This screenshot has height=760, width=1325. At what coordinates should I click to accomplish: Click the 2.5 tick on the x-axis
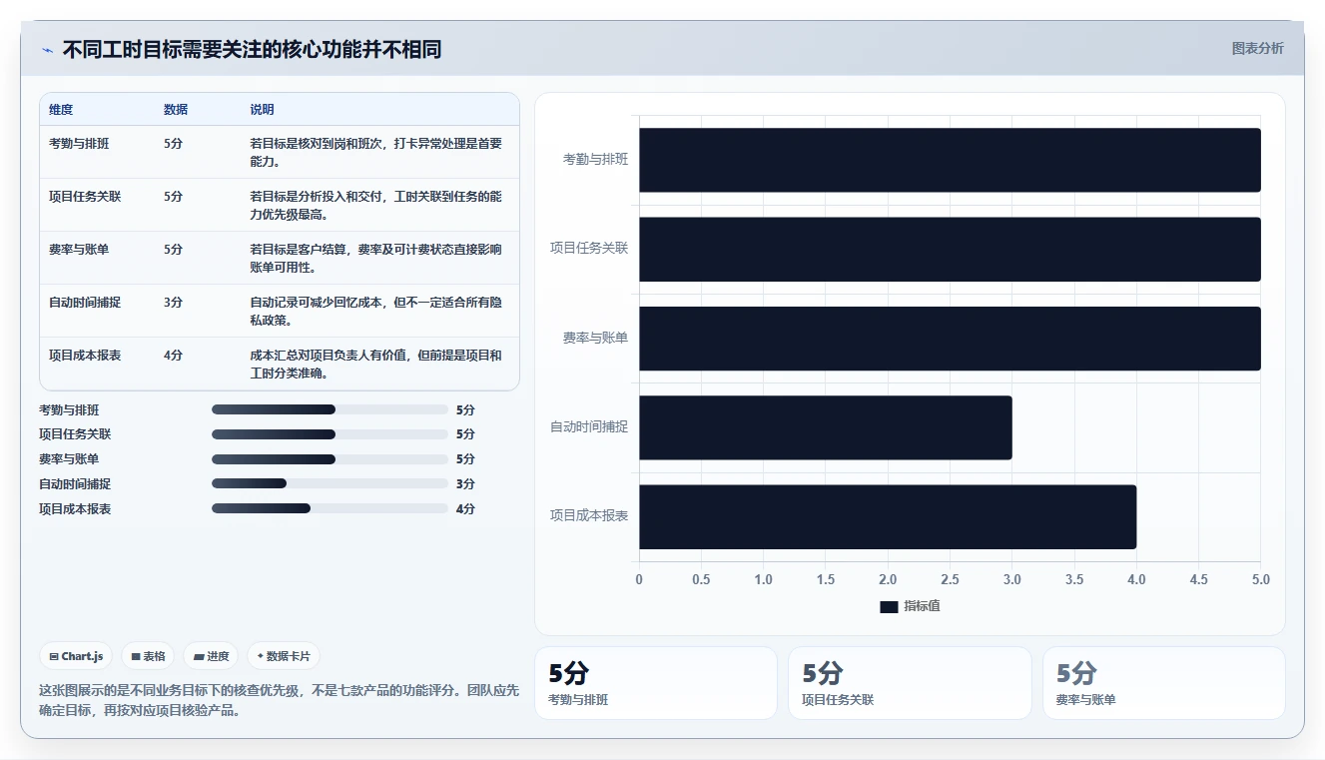coord(950,579)
